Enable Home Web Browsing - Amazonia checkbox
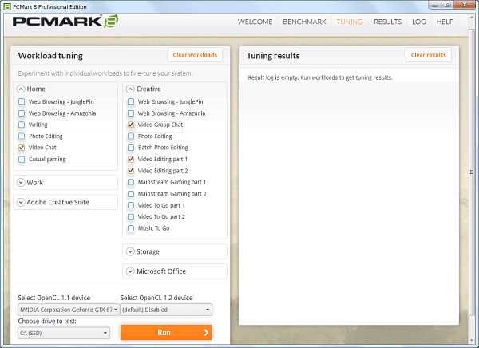This screenshot has height=348, width=479. 22,113
